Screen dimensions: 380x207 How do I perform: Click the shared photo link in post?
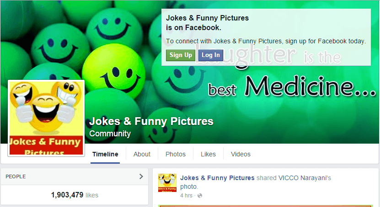[189, 187]
